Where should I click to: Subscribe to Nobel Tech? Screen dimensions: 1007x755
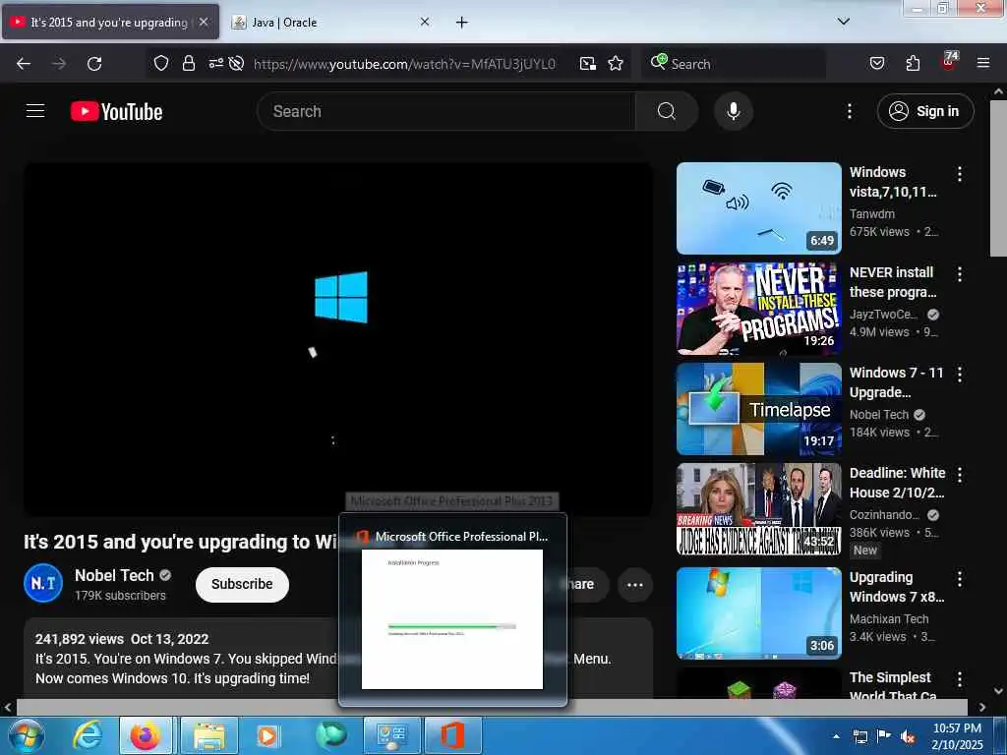tap(242, 584)
